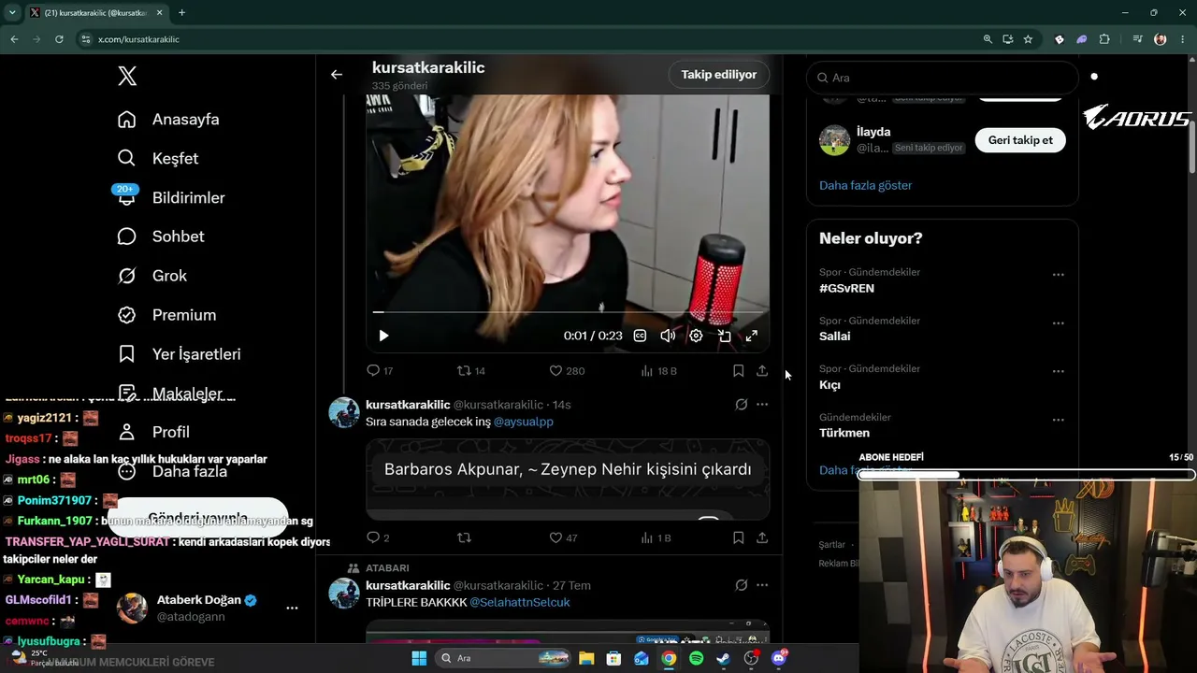Open Steam from the taskbar
Screen dimensions: 1197x673
click(x=723, y=658)
